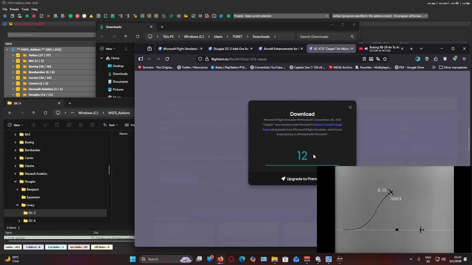
Task: Close the Download dialog with X
Action: [350, 107]
